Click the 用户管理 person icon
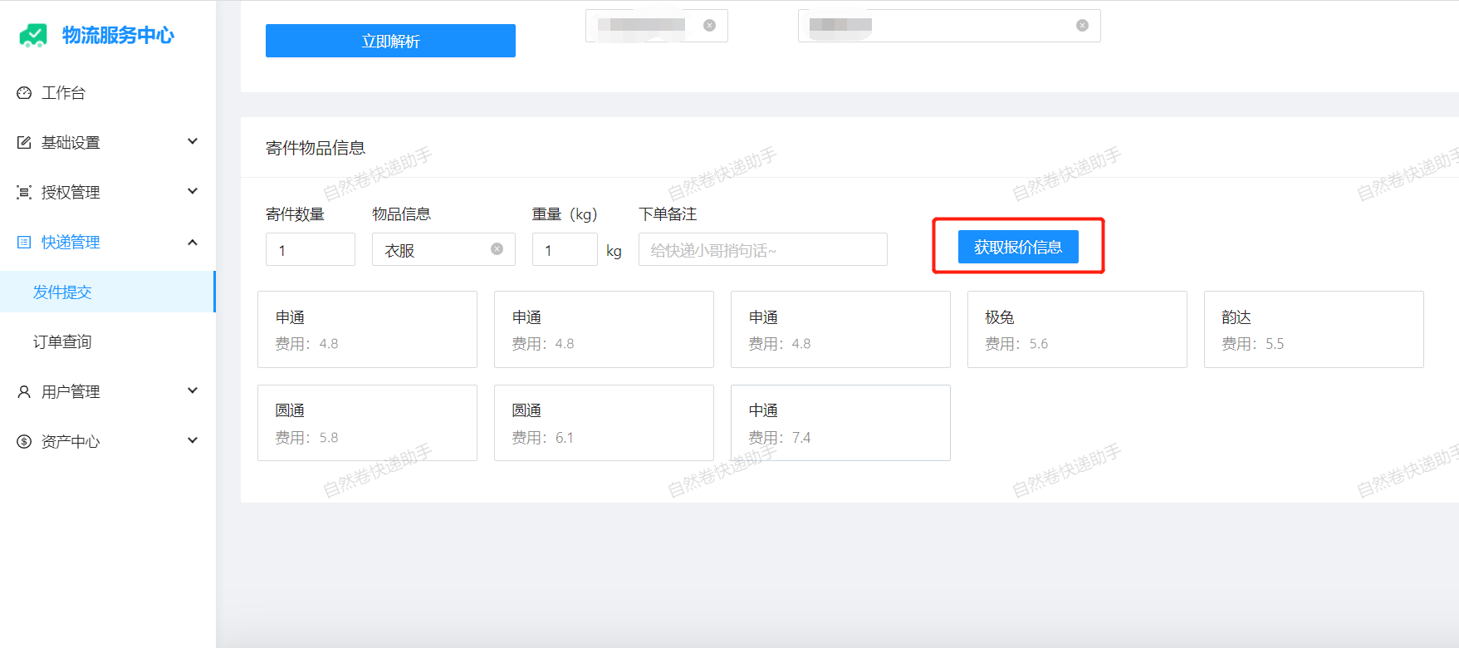The width and height of the screenshot is (1459, 648). pyautogui.click(x=24, y=392)
